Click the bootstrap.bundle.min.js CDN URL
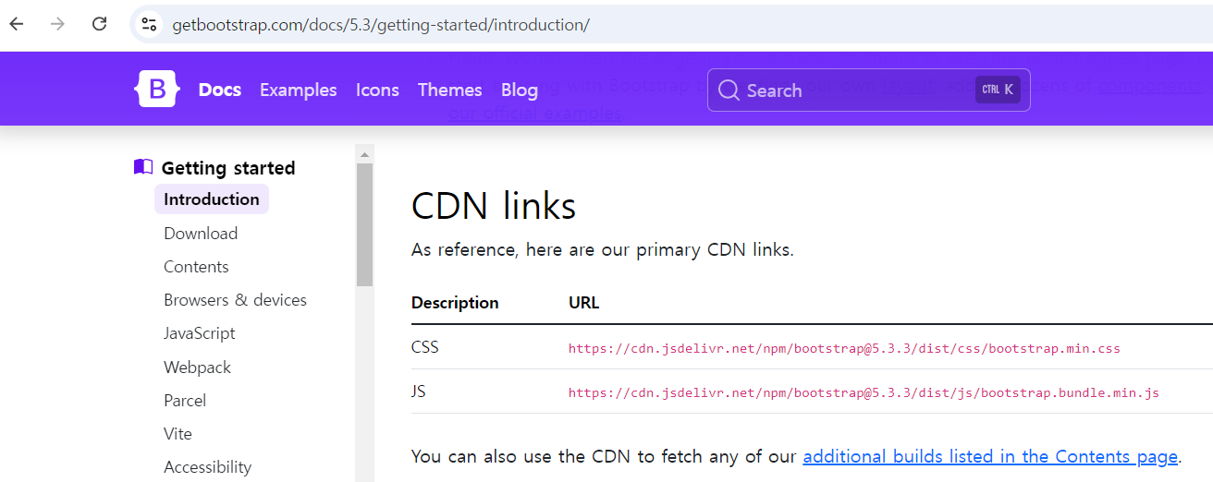Screen dimensions: 1213x482 [x=864, y=393]
